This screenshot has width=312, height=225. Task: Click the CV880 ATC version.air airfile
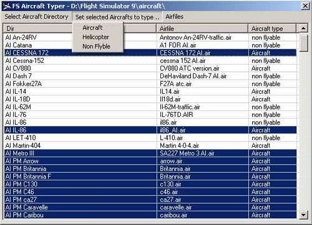coord(190,68)
